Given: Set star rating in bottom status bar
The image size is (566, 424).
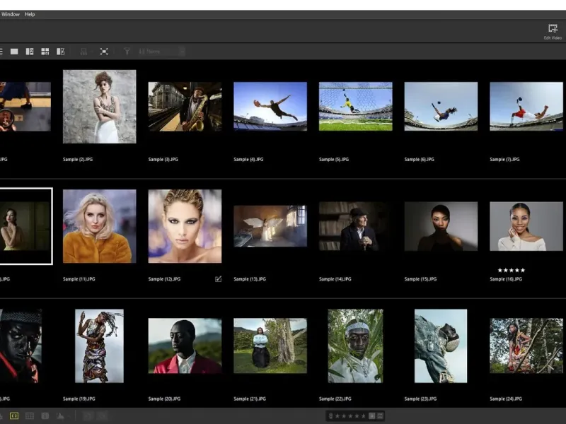Looking at the screenshot, I should [x=351, y=416].
